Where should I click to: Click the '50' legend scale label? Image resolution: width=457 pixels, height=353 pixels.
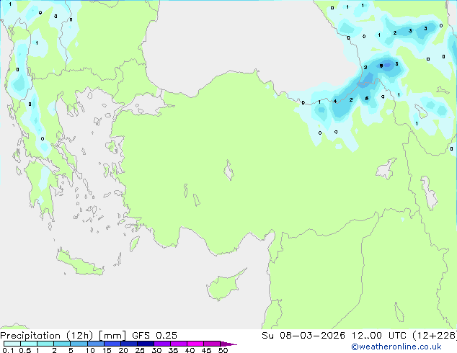(223, 350)
